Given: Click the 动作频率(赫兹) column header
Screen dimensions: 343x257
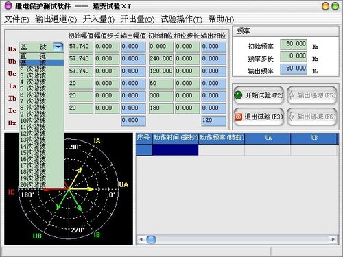Looking at the screenshot, I should pyautogui.click(x=222, y=138).
